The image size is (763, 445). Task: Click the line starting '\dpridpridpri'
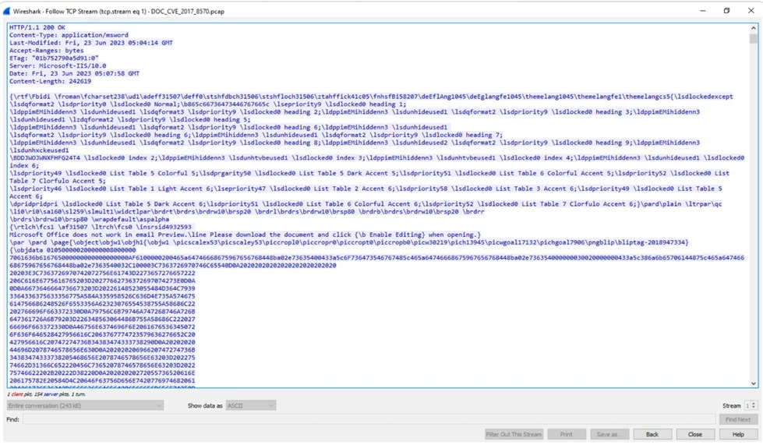[x=366, y=203]
